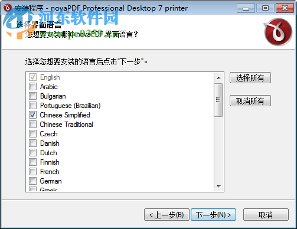This screenshot has height=229, width=297.
Task: Check the German language checkbox
Action: [32, 181]
